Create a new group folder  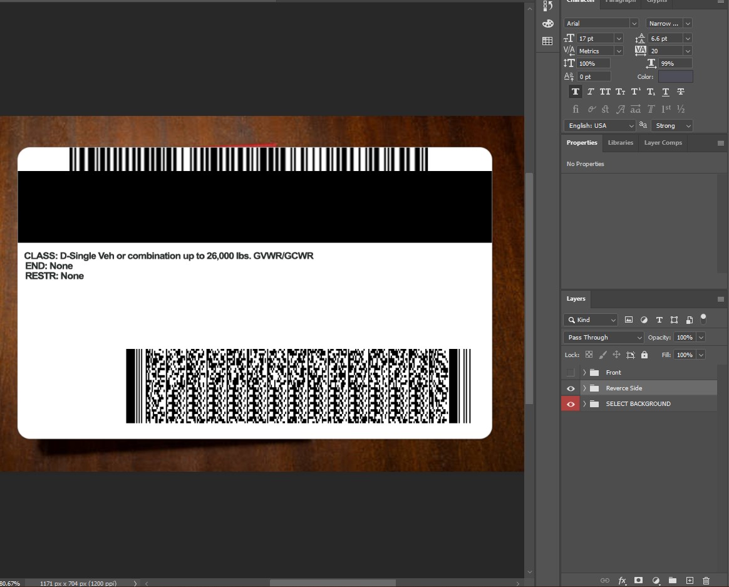coord(672,580)
